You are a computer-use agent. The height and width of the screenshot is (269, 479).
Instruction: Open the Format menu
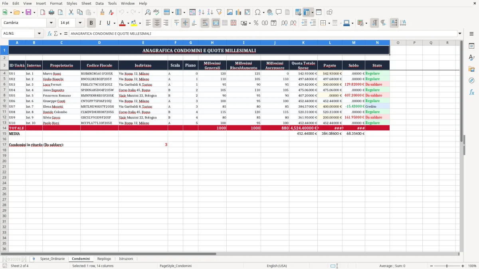click(x=56, y=3)
